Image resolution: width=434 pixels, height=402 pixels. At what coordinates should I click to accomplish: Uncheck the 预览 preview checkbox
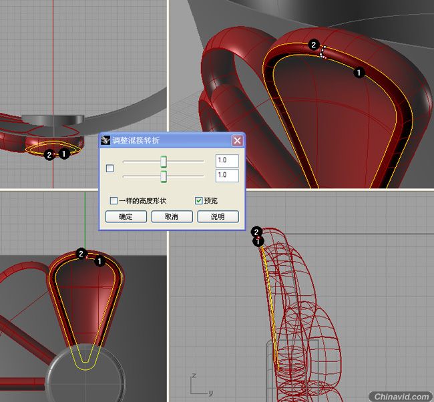coord(199,200)
